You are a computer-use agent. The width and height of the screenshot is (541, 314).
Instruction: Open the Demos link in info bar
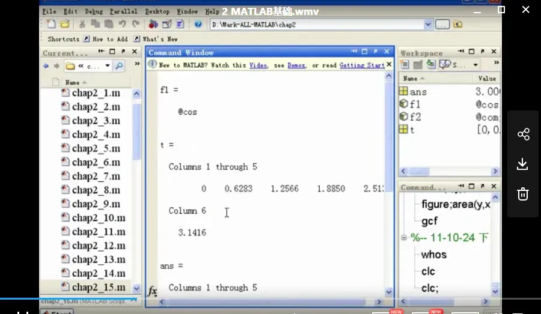pyautogui.click(x=297, y=65)
